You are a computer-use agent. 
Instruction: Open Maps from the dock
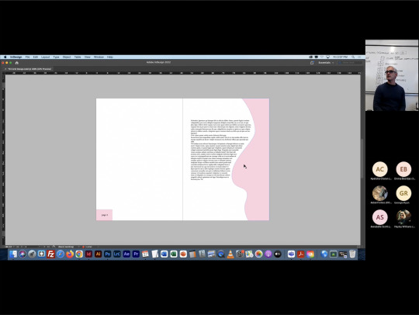point(249,254)
